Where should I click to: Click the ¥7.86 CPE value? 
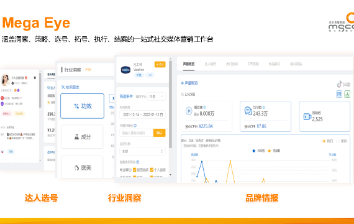click(261, 126)
